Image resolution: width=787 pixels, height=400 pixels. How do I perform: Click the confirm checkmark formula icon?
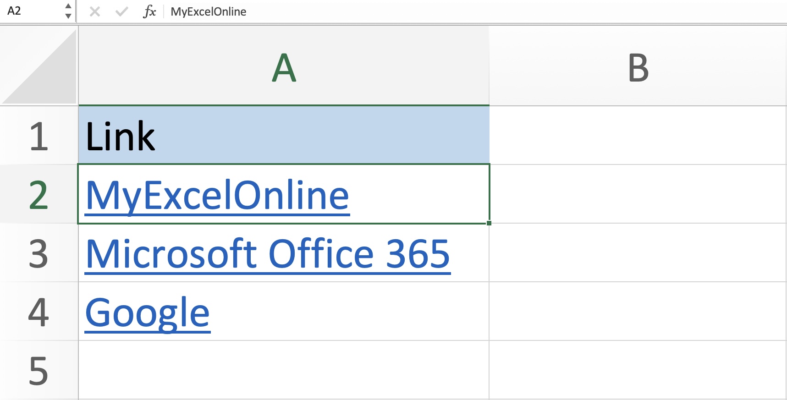pyautogui.click(x=121, y=11)
